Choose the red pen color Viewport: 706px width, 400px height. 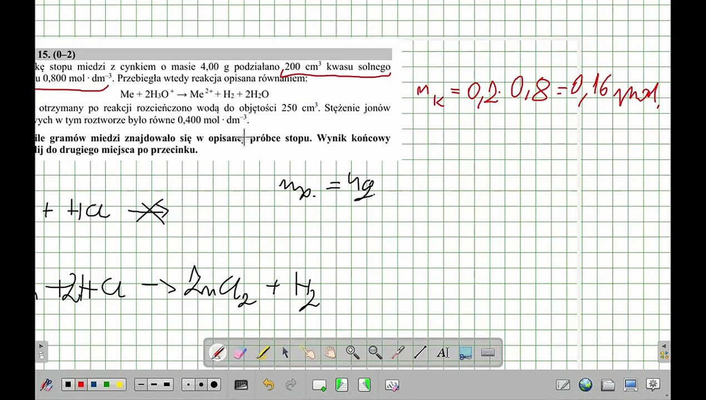tap(81, 384)
